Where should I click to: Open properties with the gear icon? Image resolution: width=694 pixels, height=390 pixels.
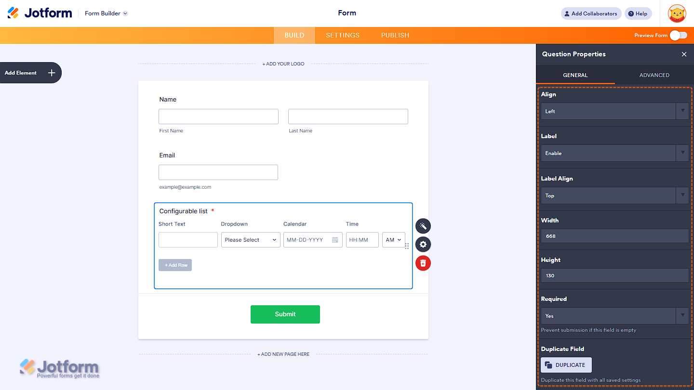423,244
